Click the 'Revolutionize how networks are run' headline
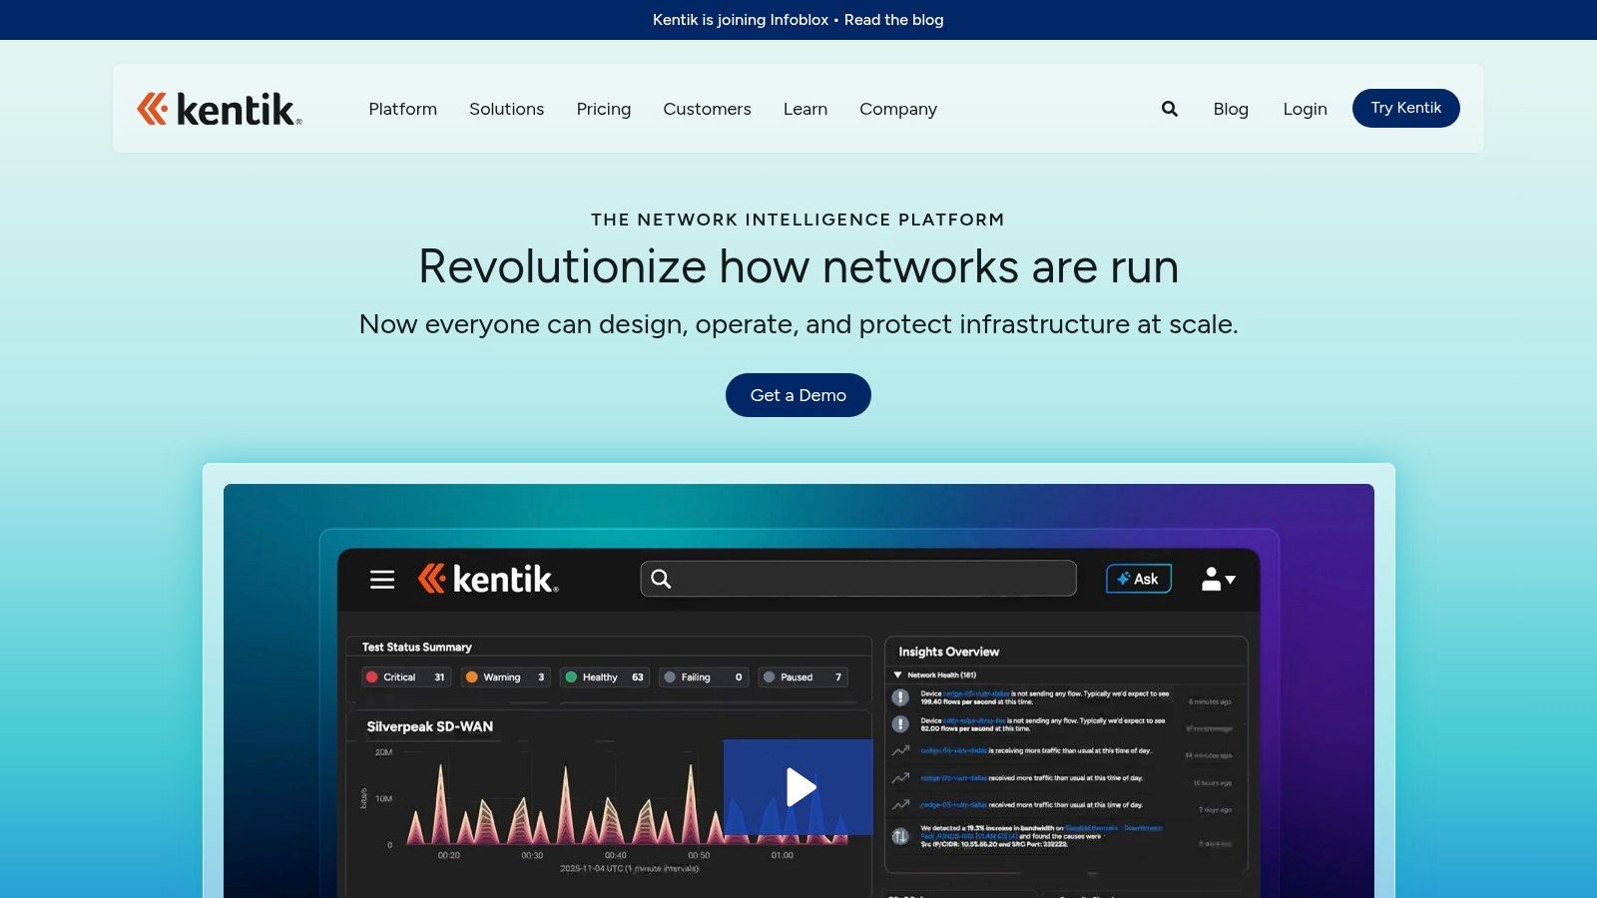The width and height of the screenshot is (1597, 898). pos(798,266)
